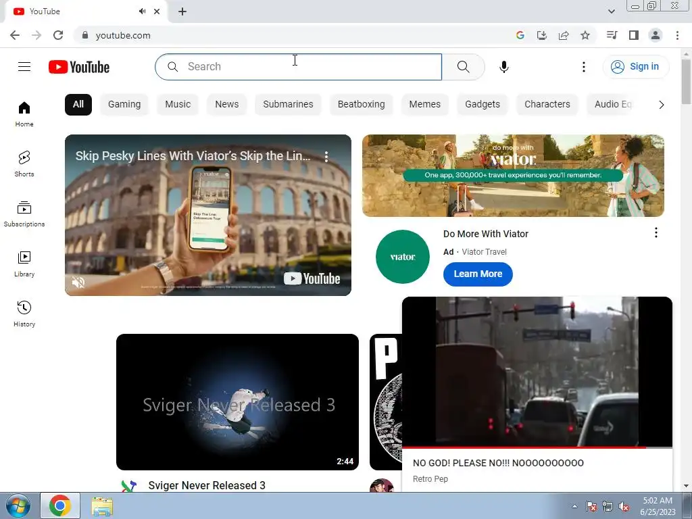Viewport: 692px width, 519px height.
Task: Start voice search with the microphone
Action: pos(504,67)
